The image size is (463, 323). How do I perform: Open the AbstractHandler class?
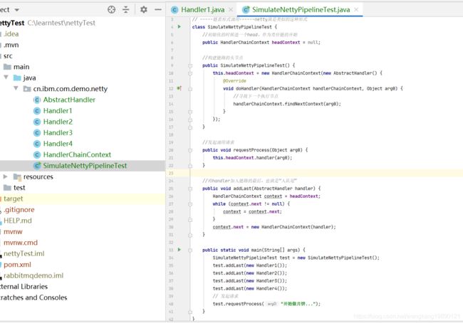(69, 100)
